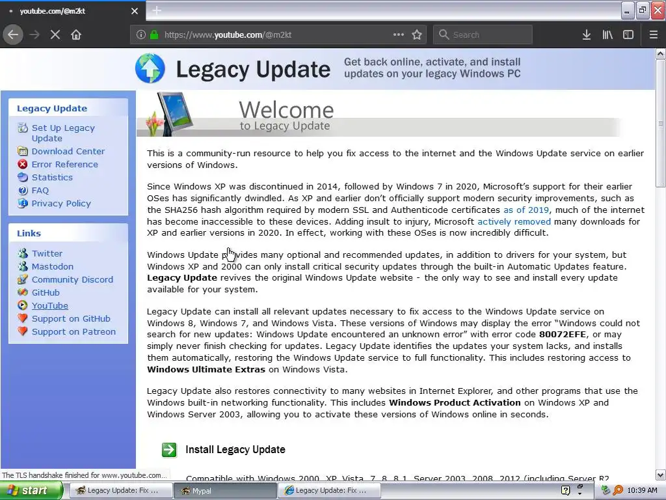Open the page actions three-dot menu
The height and width of the screenshot is (500, 666).
399,35
